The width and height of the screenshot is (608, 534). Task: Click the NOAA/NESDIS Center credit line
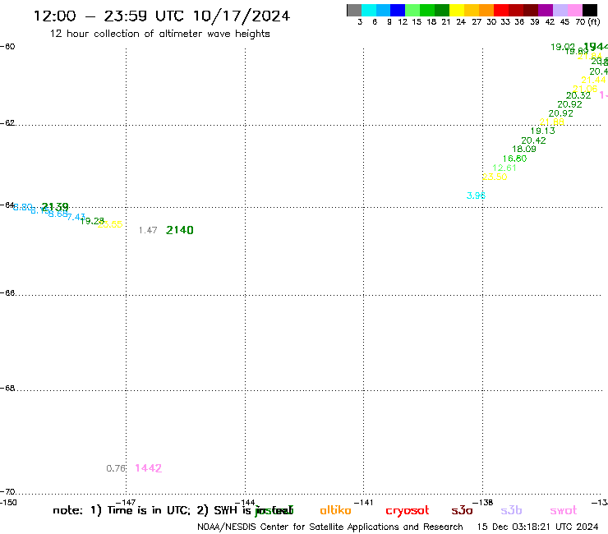pyautogui.click(x=330, y=527)
